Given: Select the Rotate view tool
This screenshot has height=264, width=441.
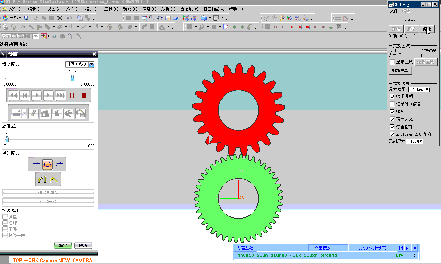Looking at the screenshot, I should click(x=160, y=18).
